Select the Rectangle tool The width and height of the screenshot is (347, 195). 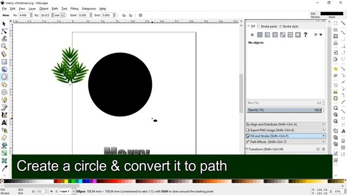pos(4,62)
